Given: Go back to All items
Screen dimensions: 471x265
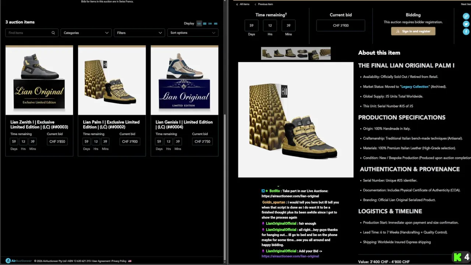Looking at the screenshot, I should click(x=244, y=4).
